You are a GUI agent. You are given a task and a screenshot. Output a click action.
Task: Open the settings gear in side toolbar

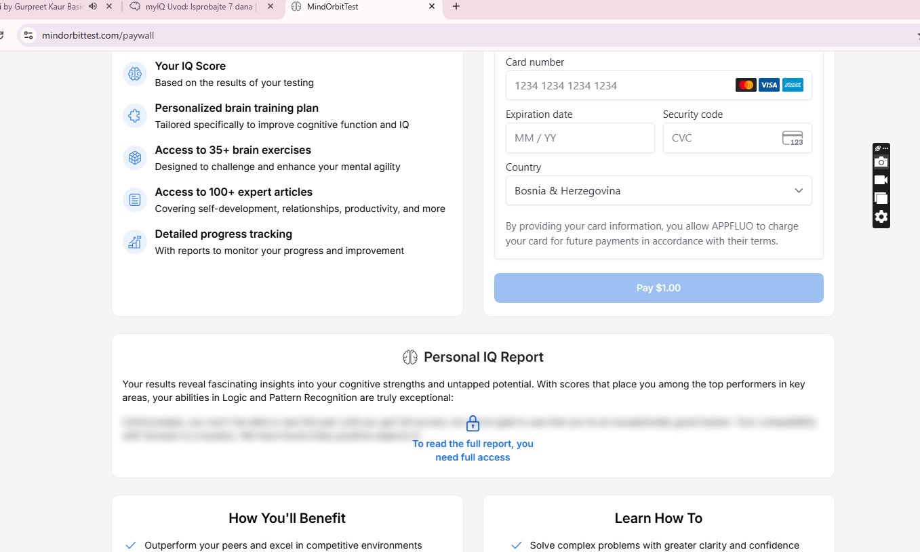[x=881, y=217]
